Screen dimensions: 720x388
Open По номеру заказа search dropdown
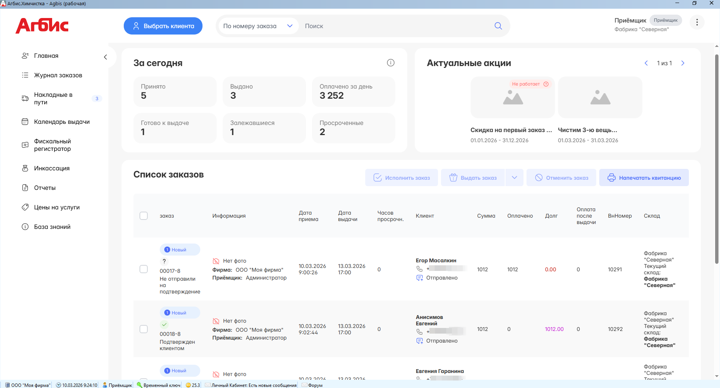[x=258, y=26]
